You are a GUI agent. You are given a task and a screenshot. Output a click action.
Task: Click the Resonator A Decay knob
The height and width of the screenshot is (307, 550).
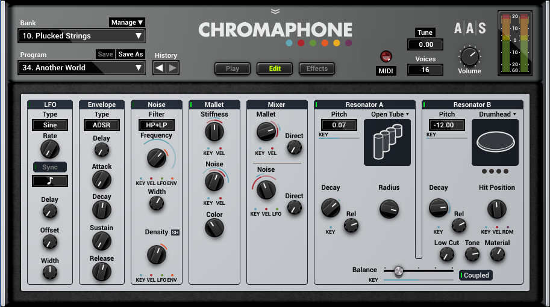[x=331, y=208]
